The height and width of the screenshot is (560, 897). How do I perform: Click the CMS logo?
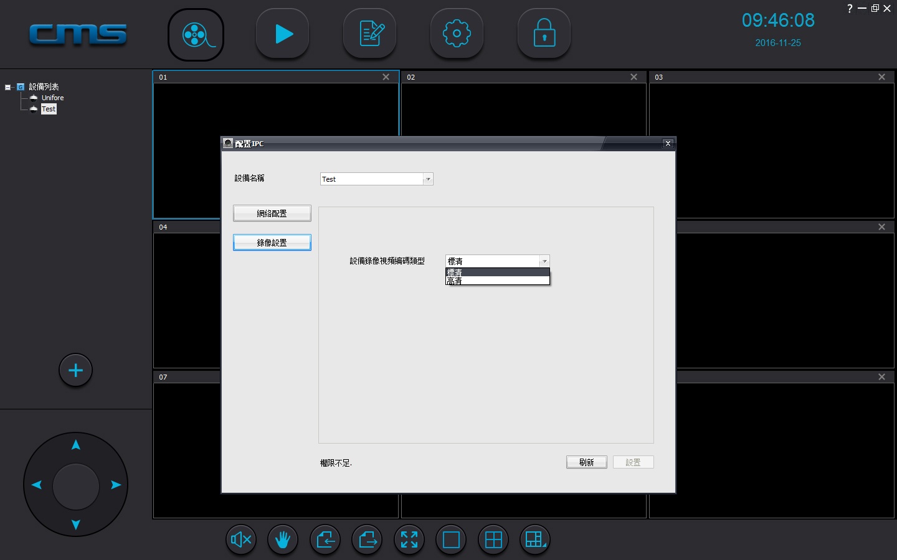78,34
